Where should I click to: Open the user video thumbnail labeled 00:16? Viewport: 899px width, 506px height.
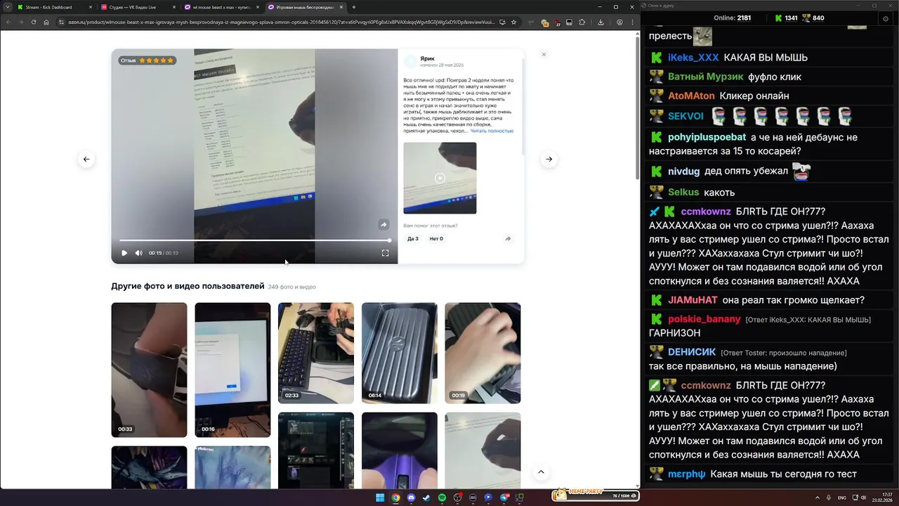232,370
